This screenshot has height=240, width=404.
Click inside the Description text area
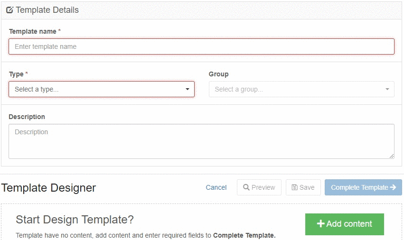click(201, 141)
